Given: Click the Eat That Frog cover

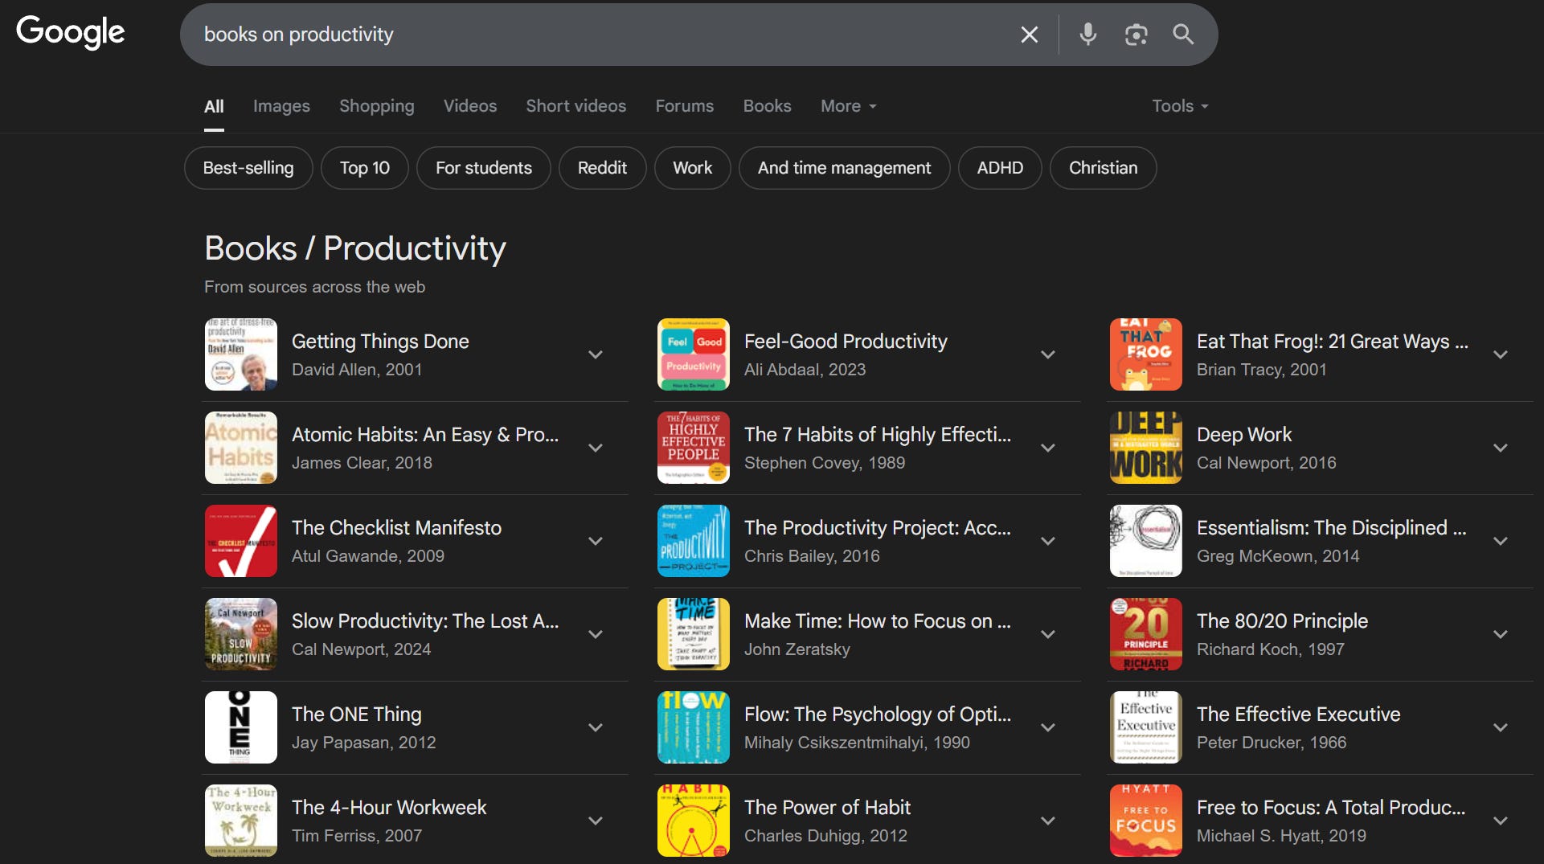Looking at the screenshot, I should click(1146, 354).
